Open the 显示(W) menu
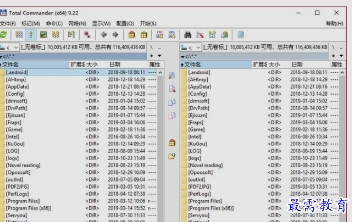 (x=101, y=24)
